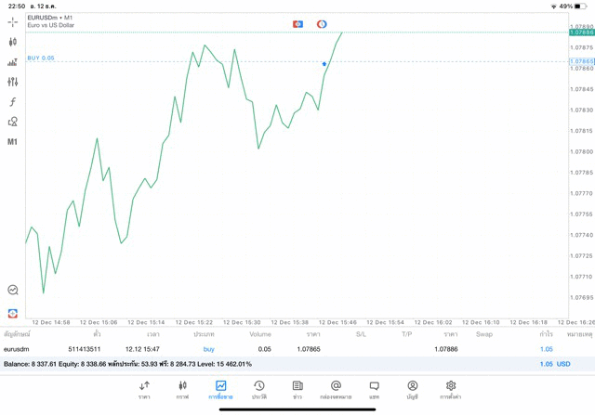
Task: Open indicators list in left sidebar
Action: coord(12,62)
